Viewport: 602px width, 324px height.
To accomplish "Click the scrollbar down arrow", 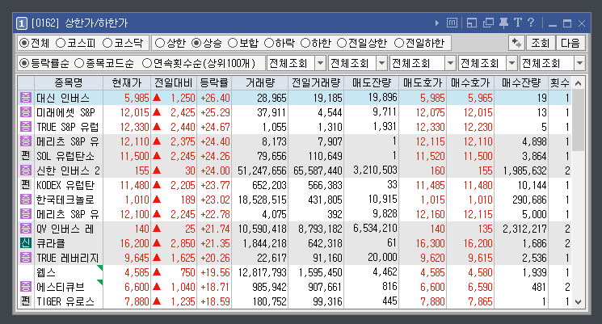I will coord(579,302).
